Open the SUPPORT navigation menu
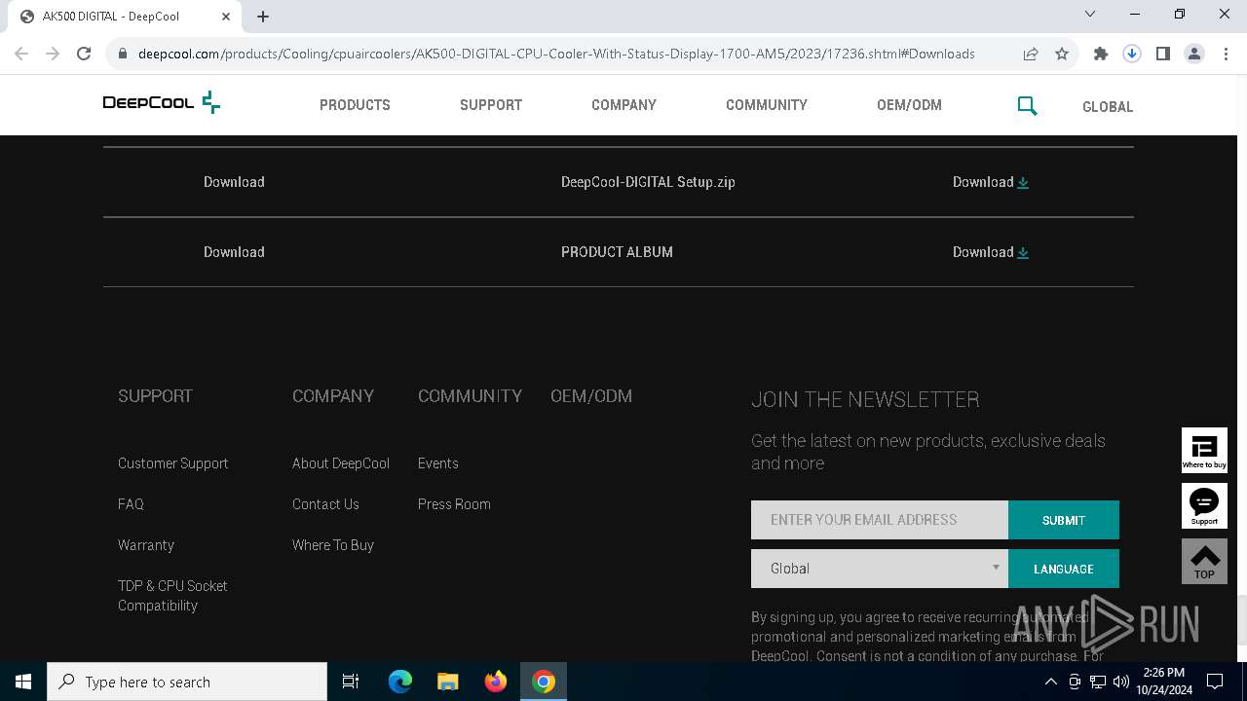The image size is (1247, 701). click(x=491, y=105)
